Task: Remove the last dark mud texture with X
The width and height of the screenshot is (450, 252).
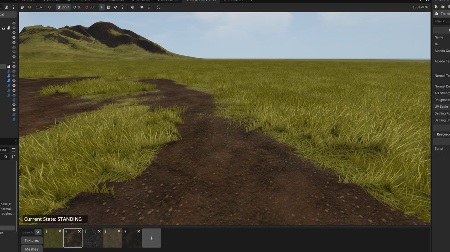Action: (x=139, y=231)
